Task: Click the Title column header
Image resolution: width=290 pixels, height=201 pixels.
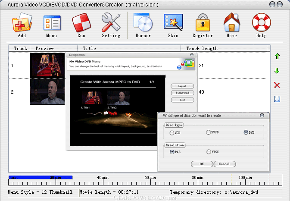Action: pos(129,48)
